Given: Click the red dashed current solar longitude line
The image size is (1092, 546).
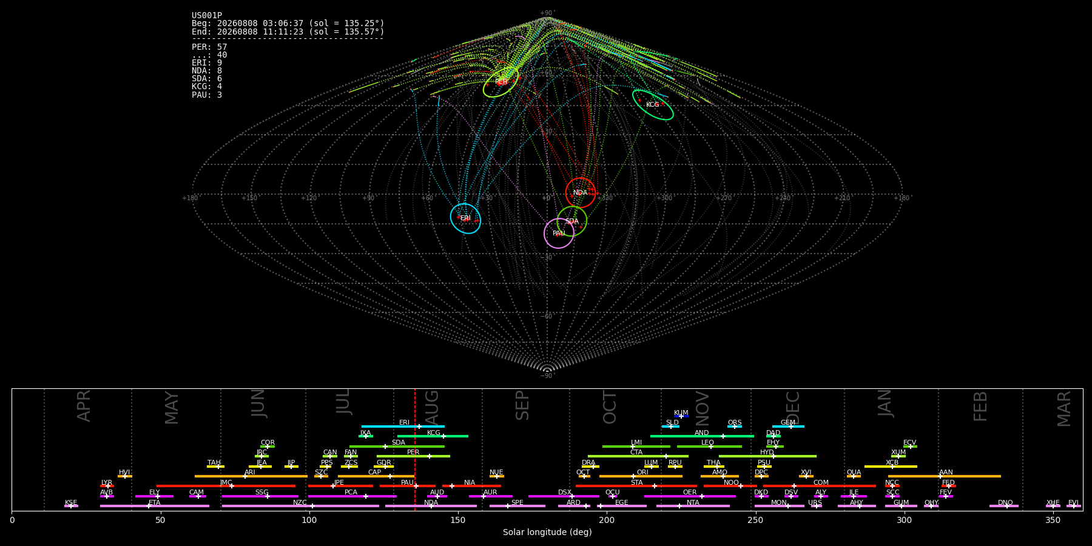Looking at the screenshot, I should pyautogui.click(x=415, y=450).
